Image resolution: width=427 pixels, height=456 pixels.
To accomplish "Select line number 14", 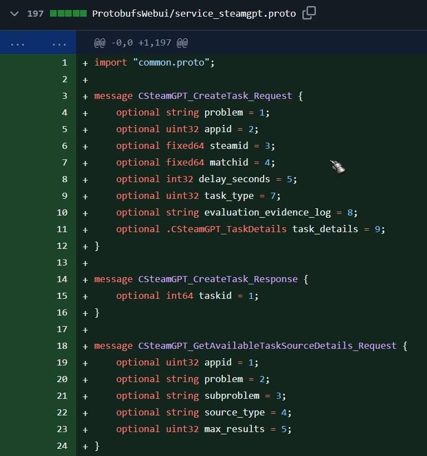I will click(62, 279).
